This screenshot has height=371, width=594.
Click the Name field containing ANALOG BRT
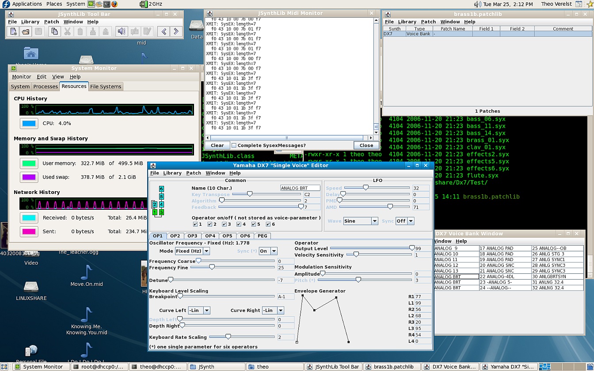[x=300, y=188]
